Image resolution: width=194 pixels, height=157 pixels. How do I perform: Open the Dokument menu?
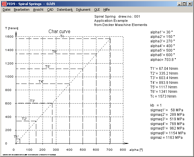[x=83, y=10]
